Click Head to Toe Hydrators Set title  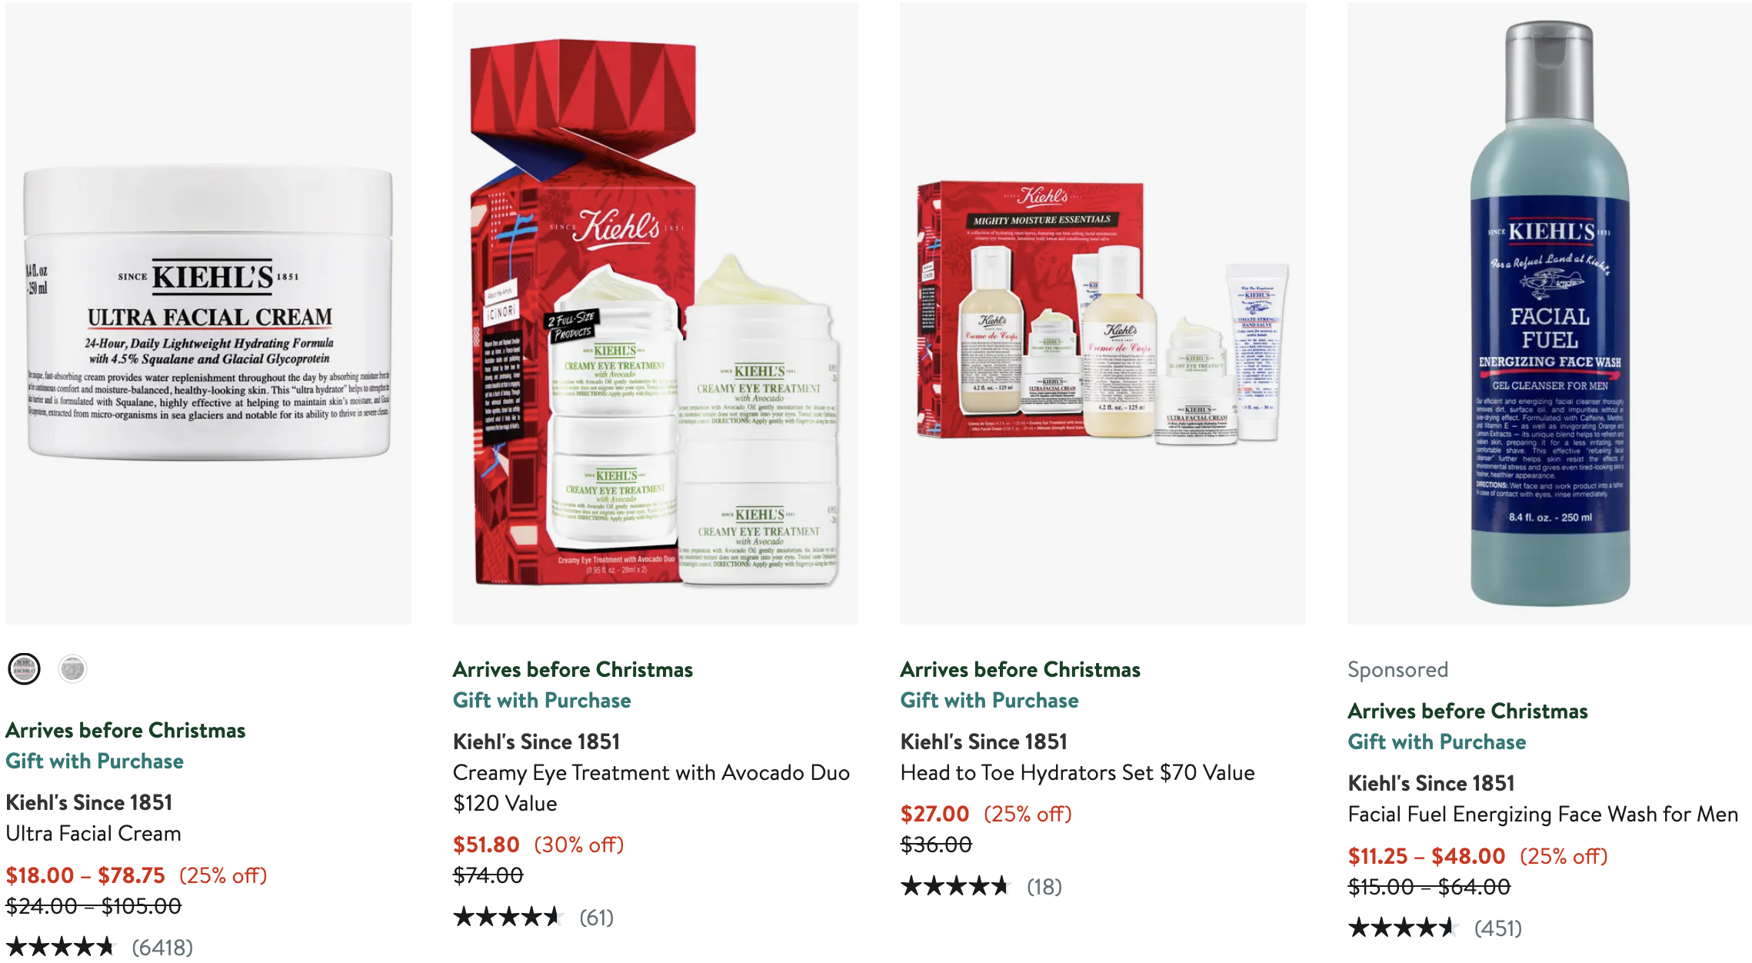1078,772
